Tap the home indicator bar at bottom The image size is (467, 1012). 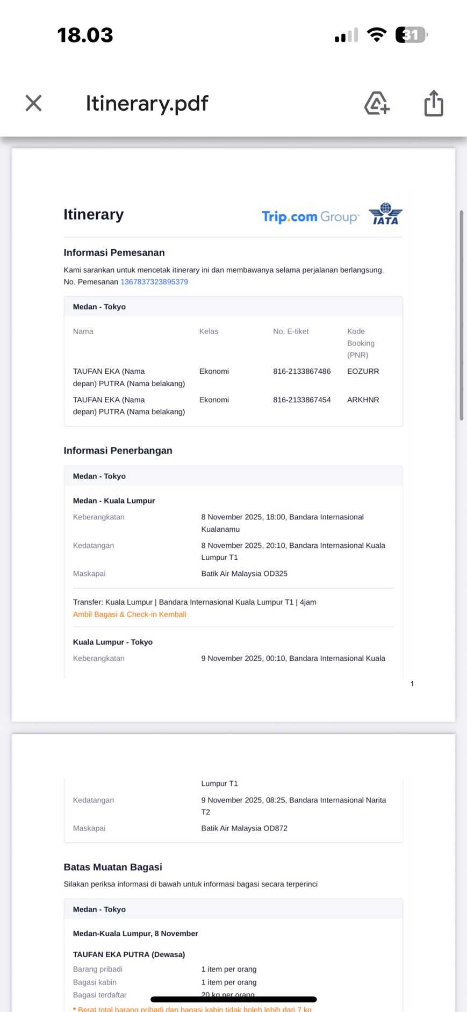point(233,1000)
